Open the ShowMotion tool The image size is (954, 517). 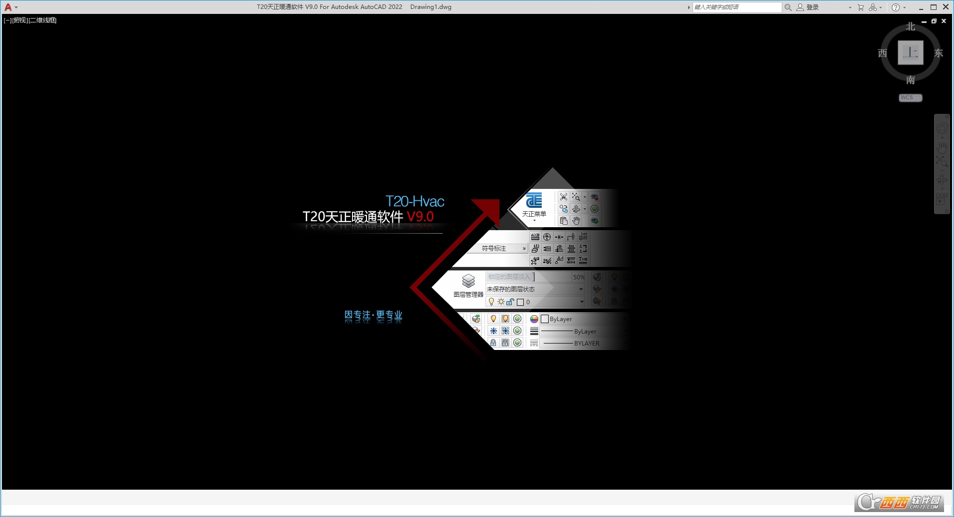(942, 199)
